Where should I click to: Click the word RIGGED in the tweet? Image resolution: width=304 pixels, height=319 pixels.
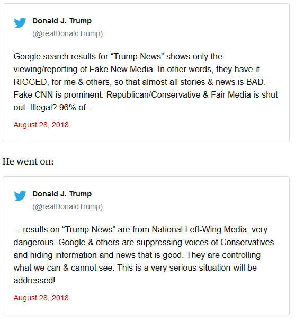click(x=31, y=82)
